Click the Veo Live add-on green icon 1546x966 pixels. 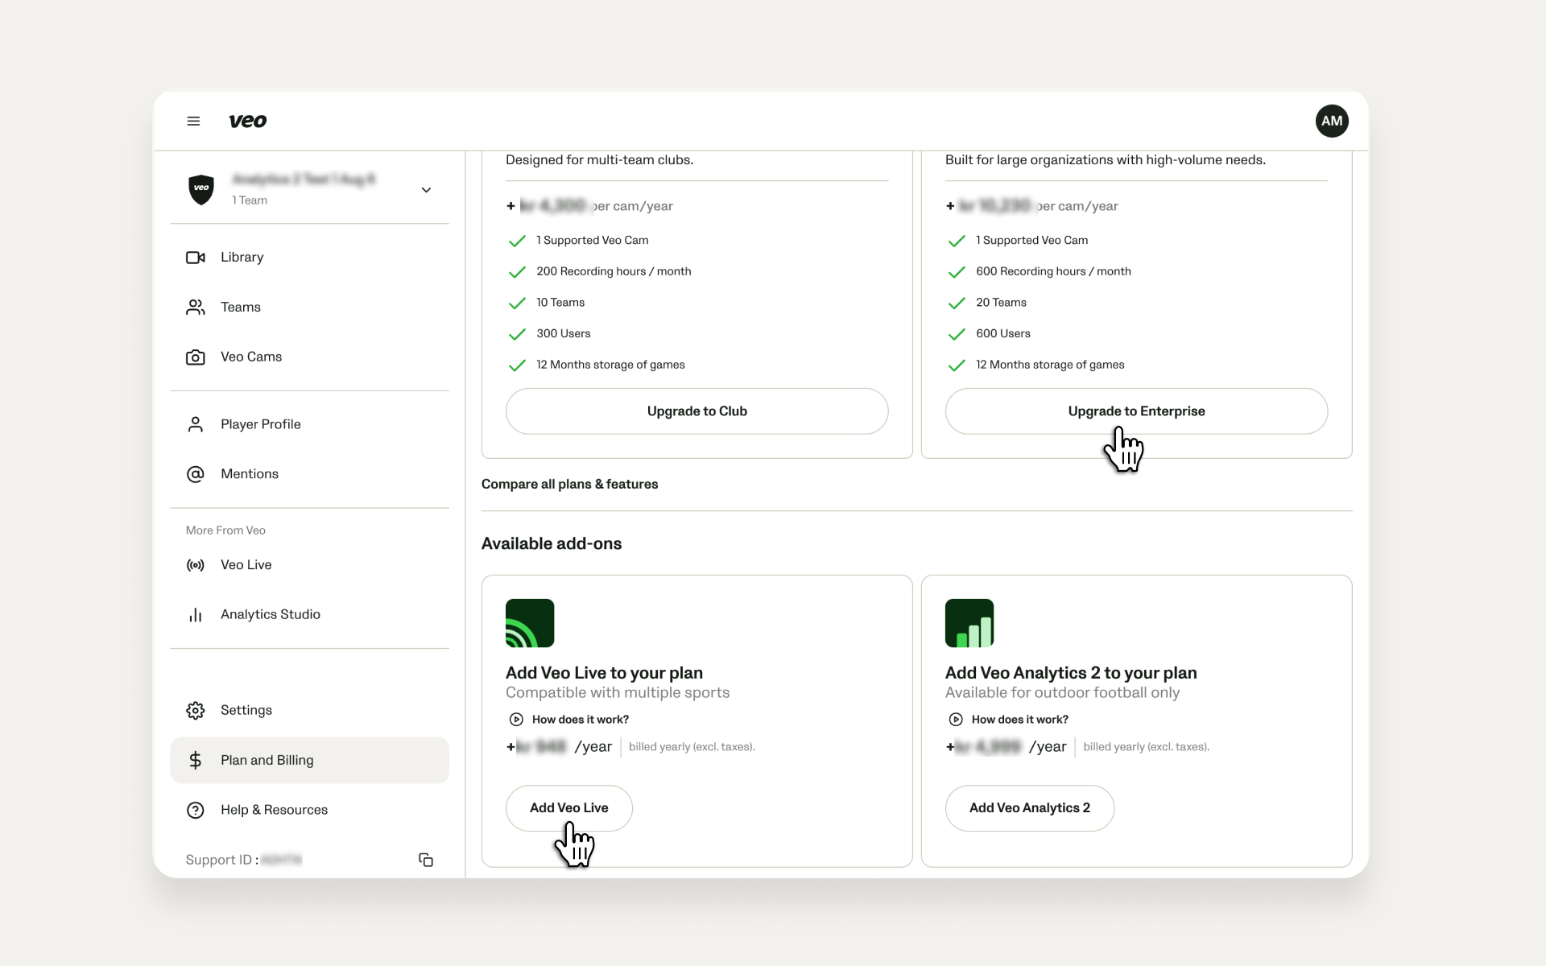[530, 623]
